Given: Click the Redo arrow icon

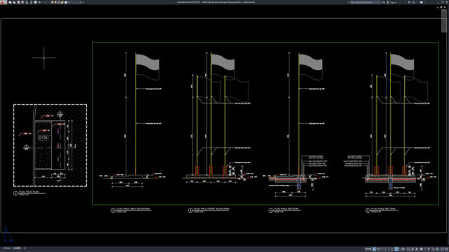Looking at the screenshot, I should click(46, 2).
